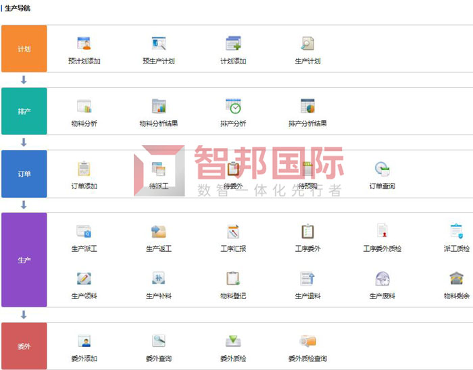Click the blue 订单 stage block
This screenshot has height=370, width=473.
pos(24,174)
